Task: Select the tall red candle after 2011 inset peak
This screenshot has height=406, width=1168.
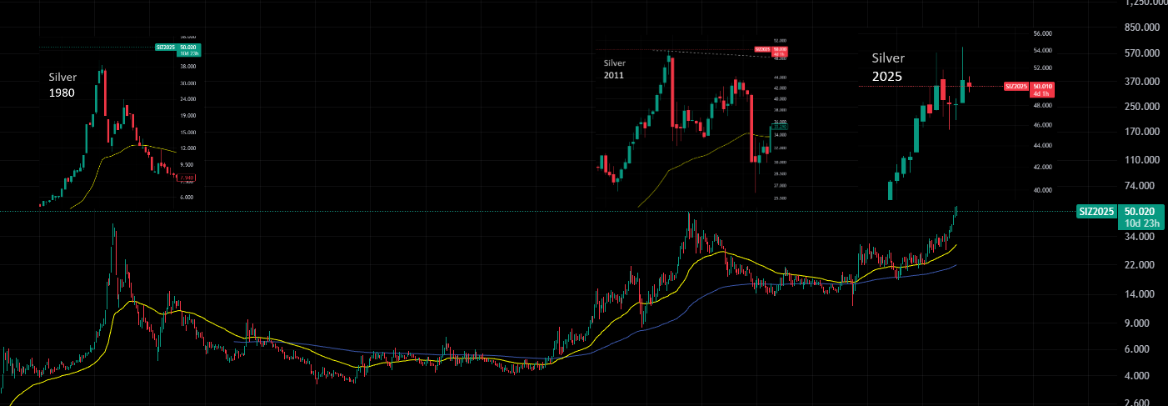Action: (x=672, y=92)
